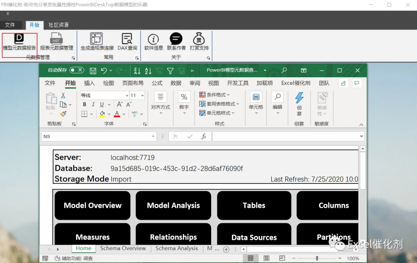Viewport: 417px width, 263px height.
Task: Open the 模型元数据报告 tool
Action: (x=19, y=42)
